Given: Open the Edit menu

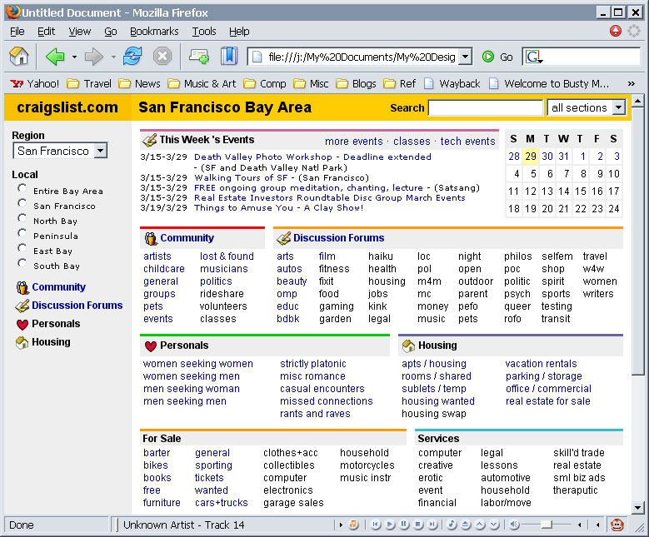Looking at the screenshot, I should tap(46, 32).
